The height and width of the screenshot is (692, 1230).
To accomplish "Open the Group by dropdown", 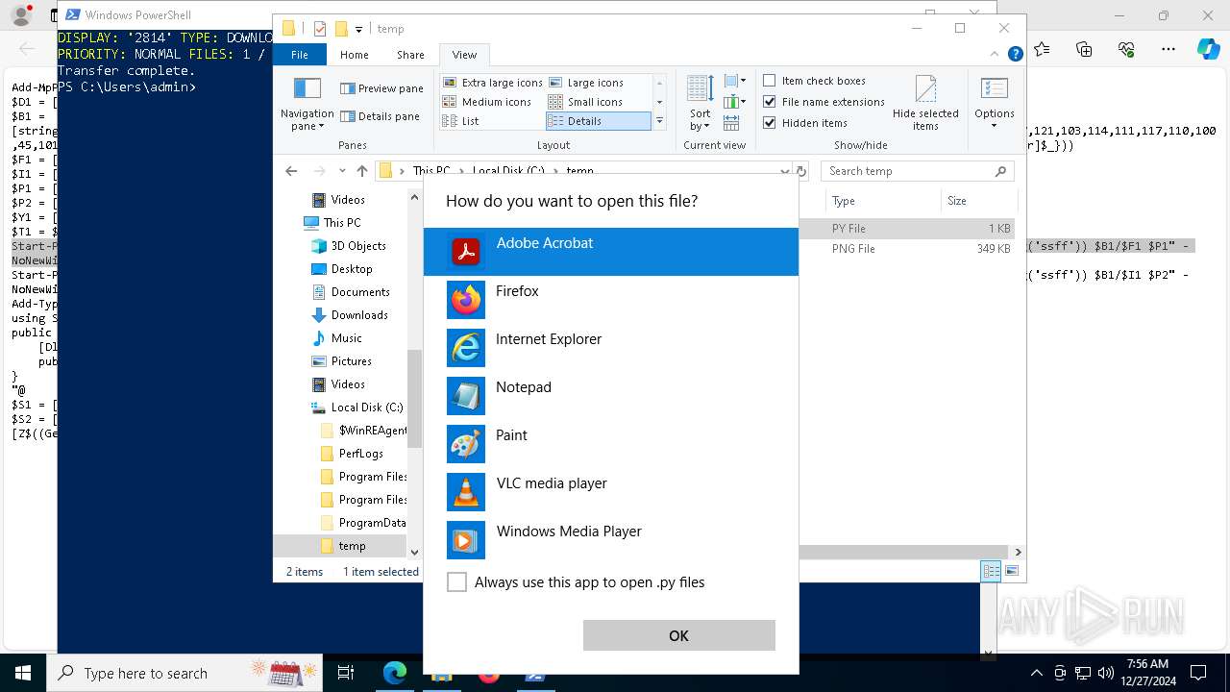I will pos(735,82).
